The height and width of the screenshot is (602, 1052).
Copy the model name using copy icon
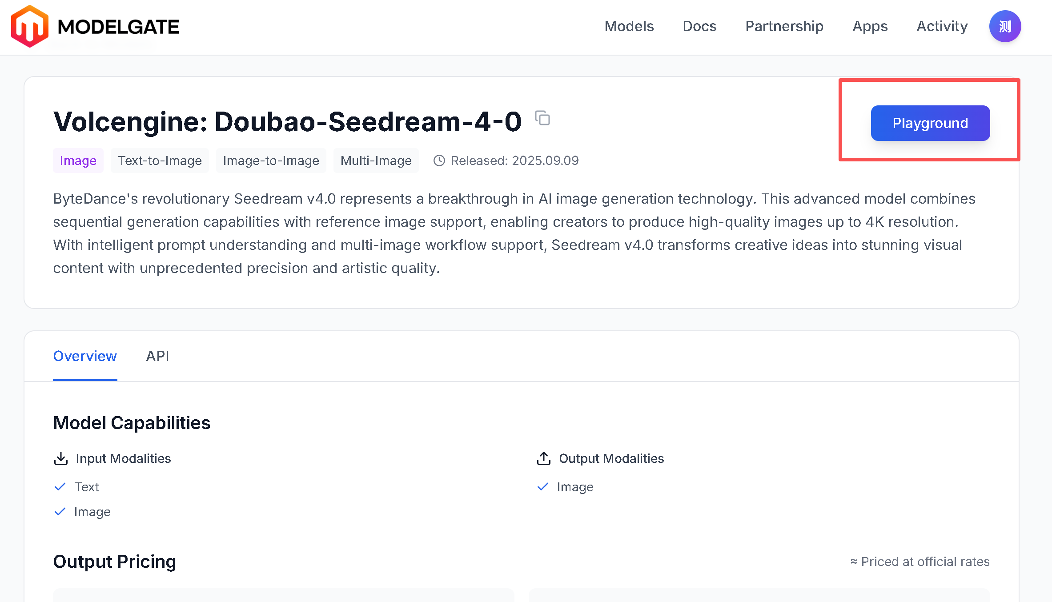pyautogui.click(x=542, y=118)
